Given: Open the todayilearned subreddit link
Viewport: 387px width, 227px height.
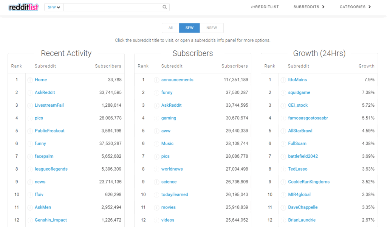Looking at the screenshot, I should [x=175, y=194].
